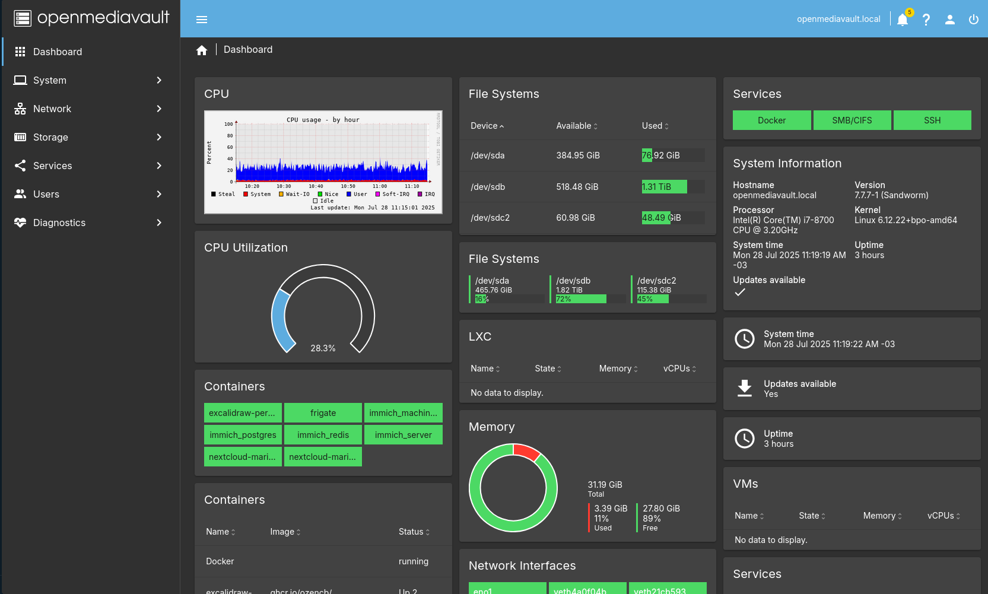The image size is (988, 594).
Task: Open the power options menu
Action: pos(974,20)
